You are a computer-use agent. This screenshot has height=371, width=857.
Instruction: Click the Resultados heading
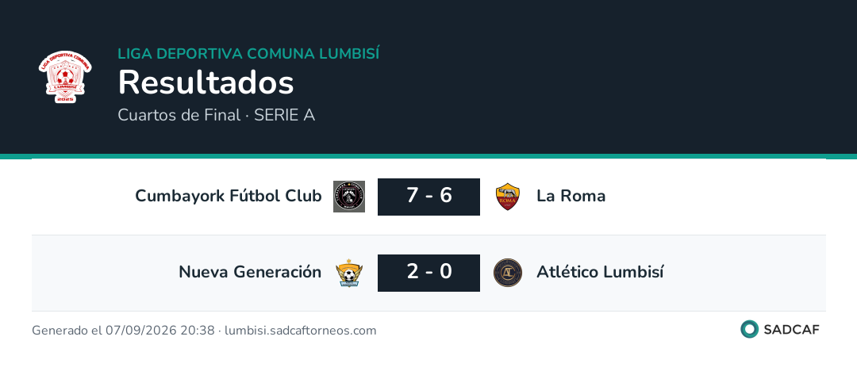[x=206, y=83]
